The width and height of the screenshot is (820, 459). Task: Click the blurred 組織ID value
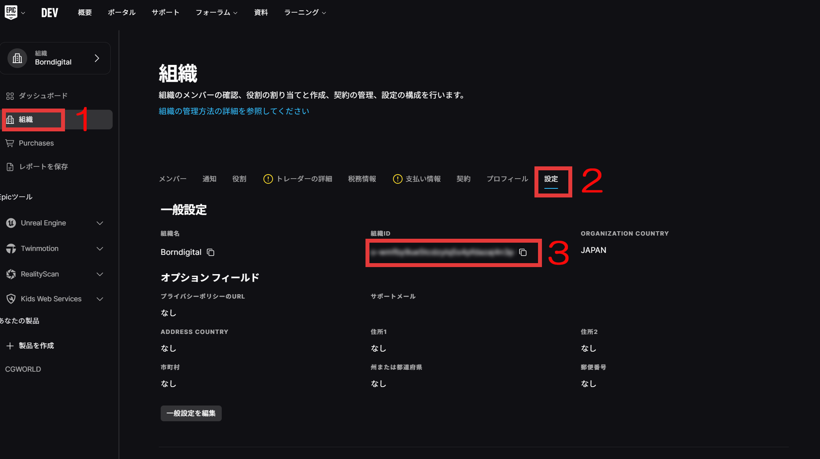[x=442, y=253]
